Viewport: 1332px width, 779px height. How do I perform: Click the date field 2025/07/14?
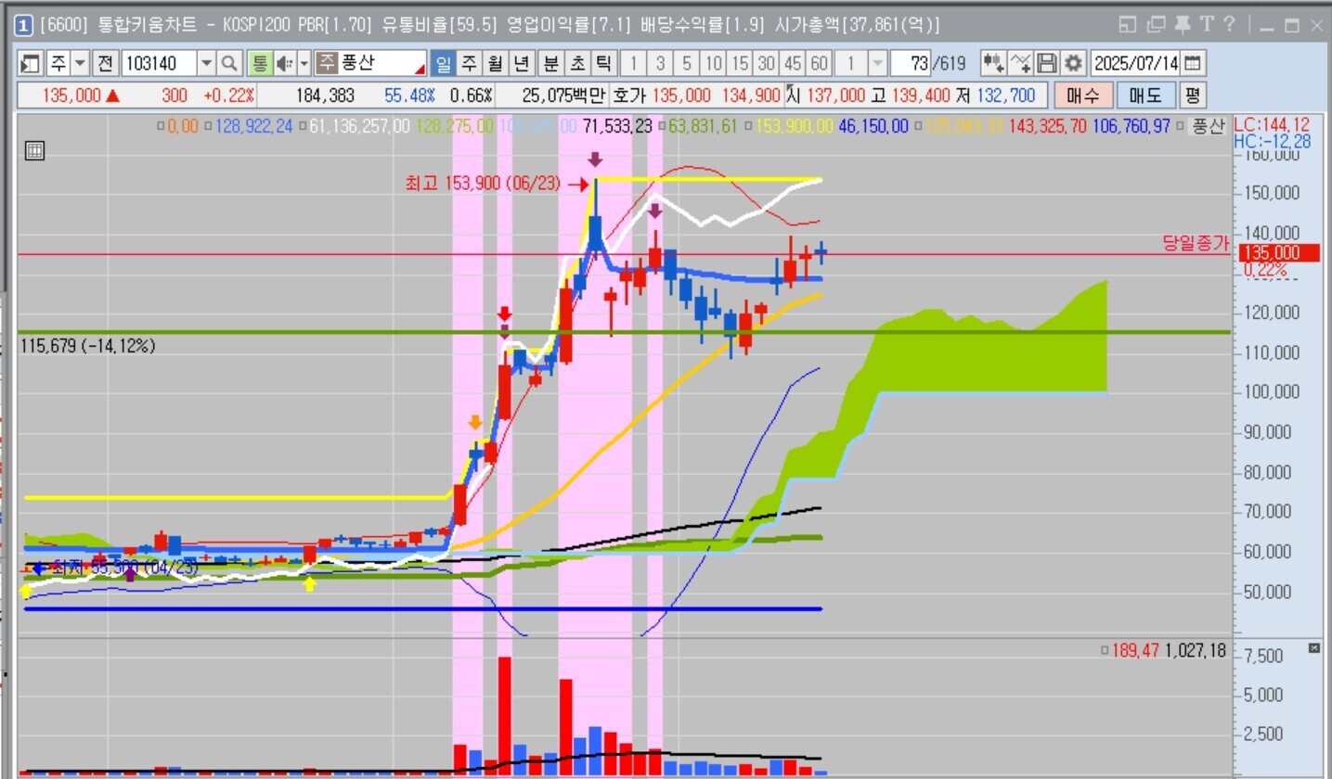click(1136, 63)
